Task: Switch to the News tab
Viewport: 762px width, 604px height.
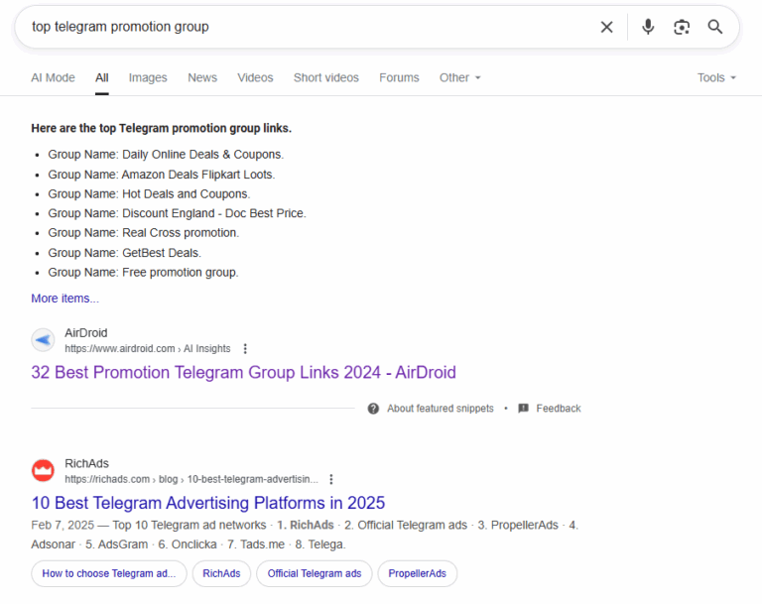Action: click(202, 77)
